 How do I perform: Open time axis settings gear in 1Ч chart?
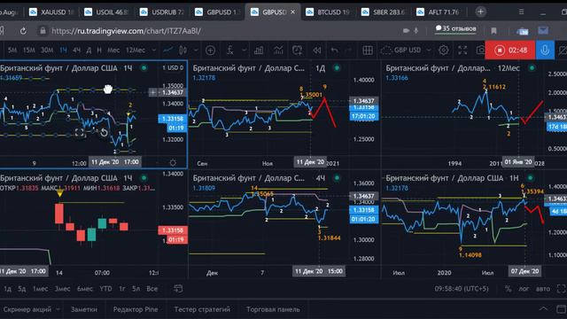(x=173, y=163)
